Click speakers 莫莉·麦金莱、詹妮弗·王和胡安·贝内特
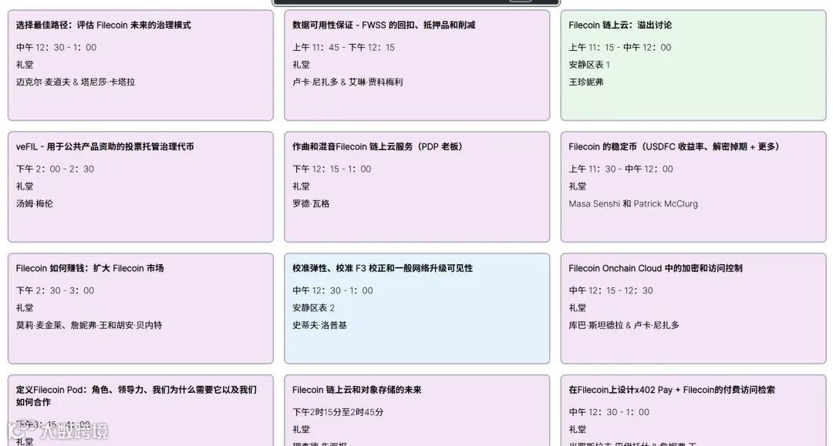Viewport: 833px width, 446px height. click(x=89, y=324)
